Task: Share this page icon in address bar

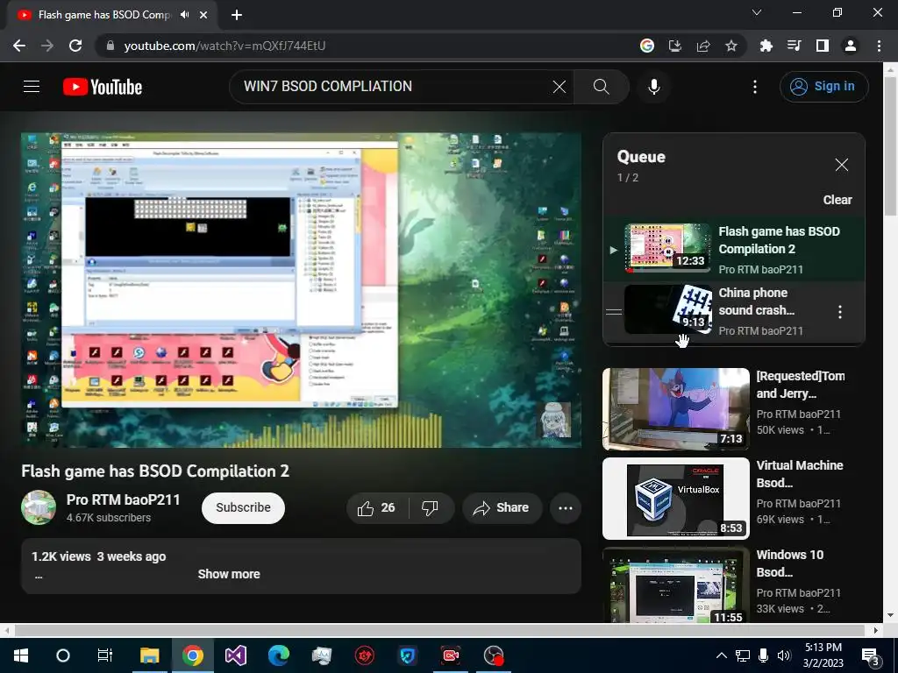Action: (x=703, y=46)
